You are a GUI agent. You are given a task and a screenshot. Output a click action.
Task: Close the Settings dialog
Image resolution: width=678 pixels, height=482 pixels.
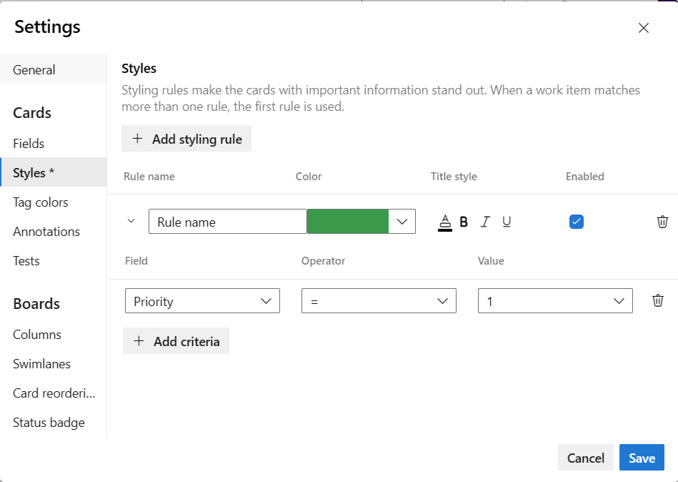644,28
